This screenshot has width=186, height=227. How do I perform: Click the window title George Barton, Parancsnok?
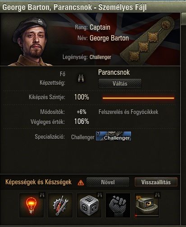pos(47,7)
